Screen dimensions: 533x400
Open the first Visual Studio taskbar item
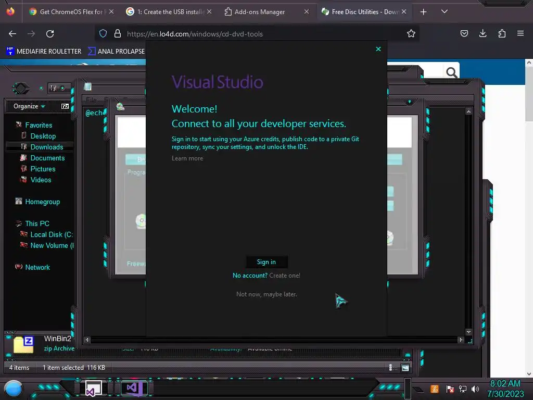[x=93, y=389]
